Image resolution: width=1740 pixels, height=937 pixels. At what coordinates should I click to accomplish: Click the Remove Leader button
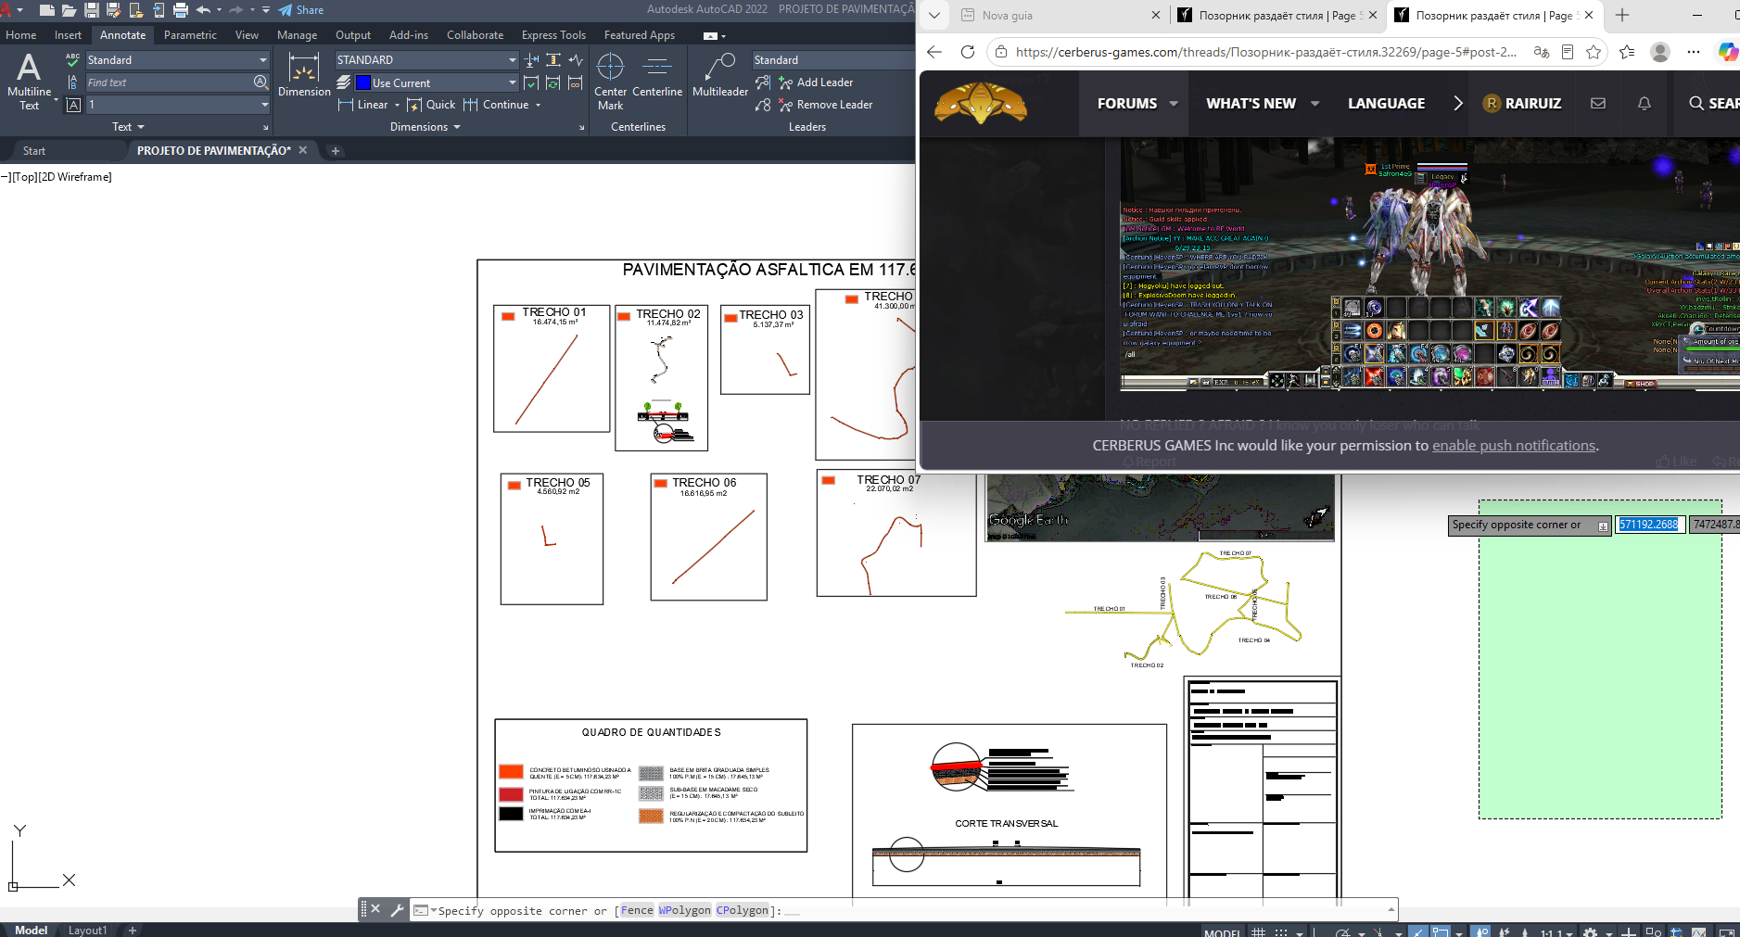click(x=825, y=105)
